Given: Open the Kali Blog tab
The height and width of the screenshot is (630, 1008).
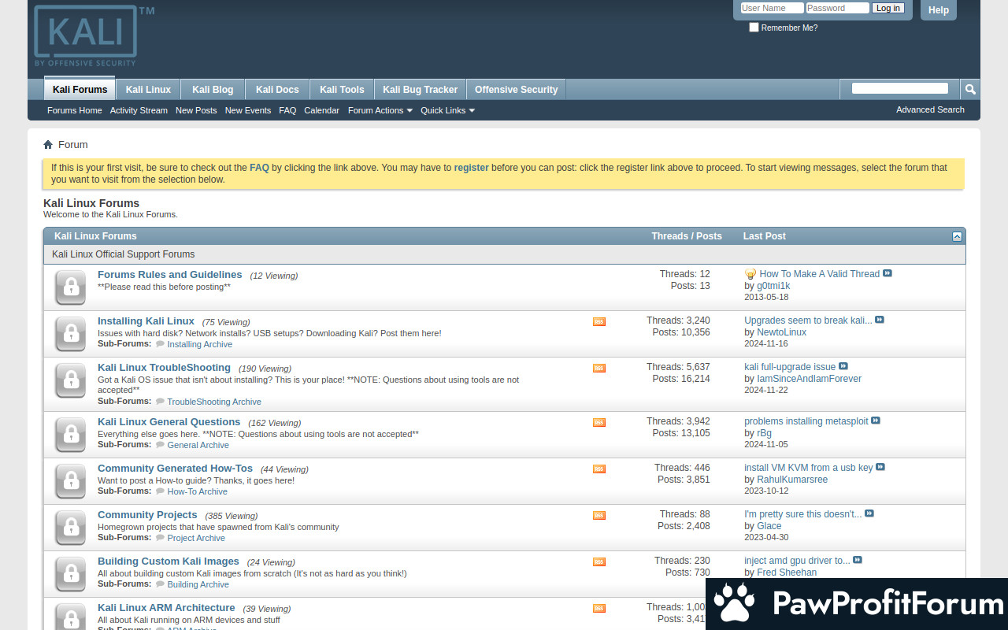Looking at the screenshot, I should (x=213, y=90).
